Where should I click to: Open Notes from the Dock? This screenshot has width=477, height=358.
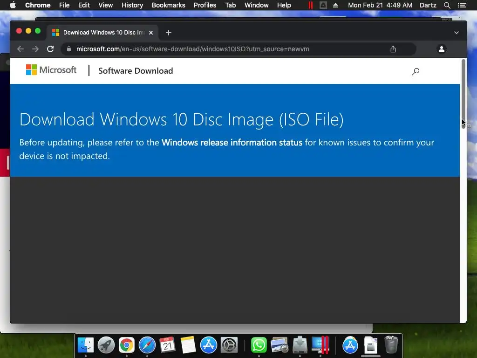188,345
